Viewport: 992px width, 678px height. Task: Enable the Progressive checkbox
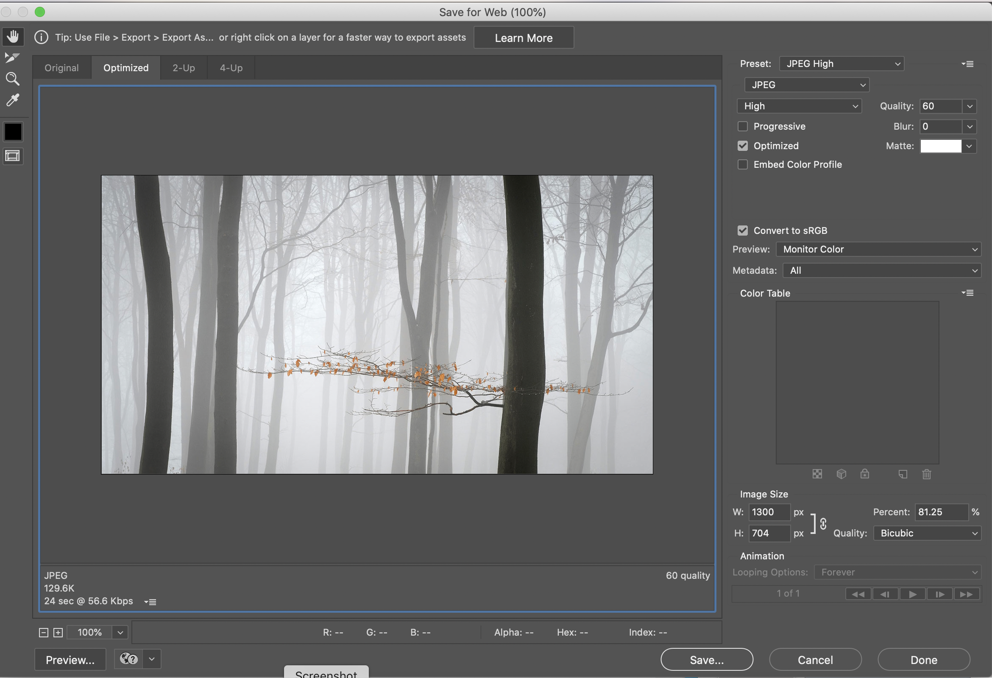click(x=743, y=126)
